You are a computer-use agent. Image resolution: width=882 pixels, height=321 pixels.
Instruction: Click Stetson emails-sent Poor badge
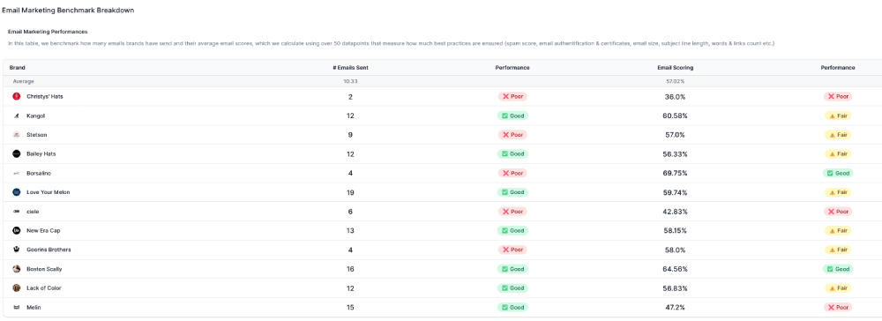(x=512, y=135)
